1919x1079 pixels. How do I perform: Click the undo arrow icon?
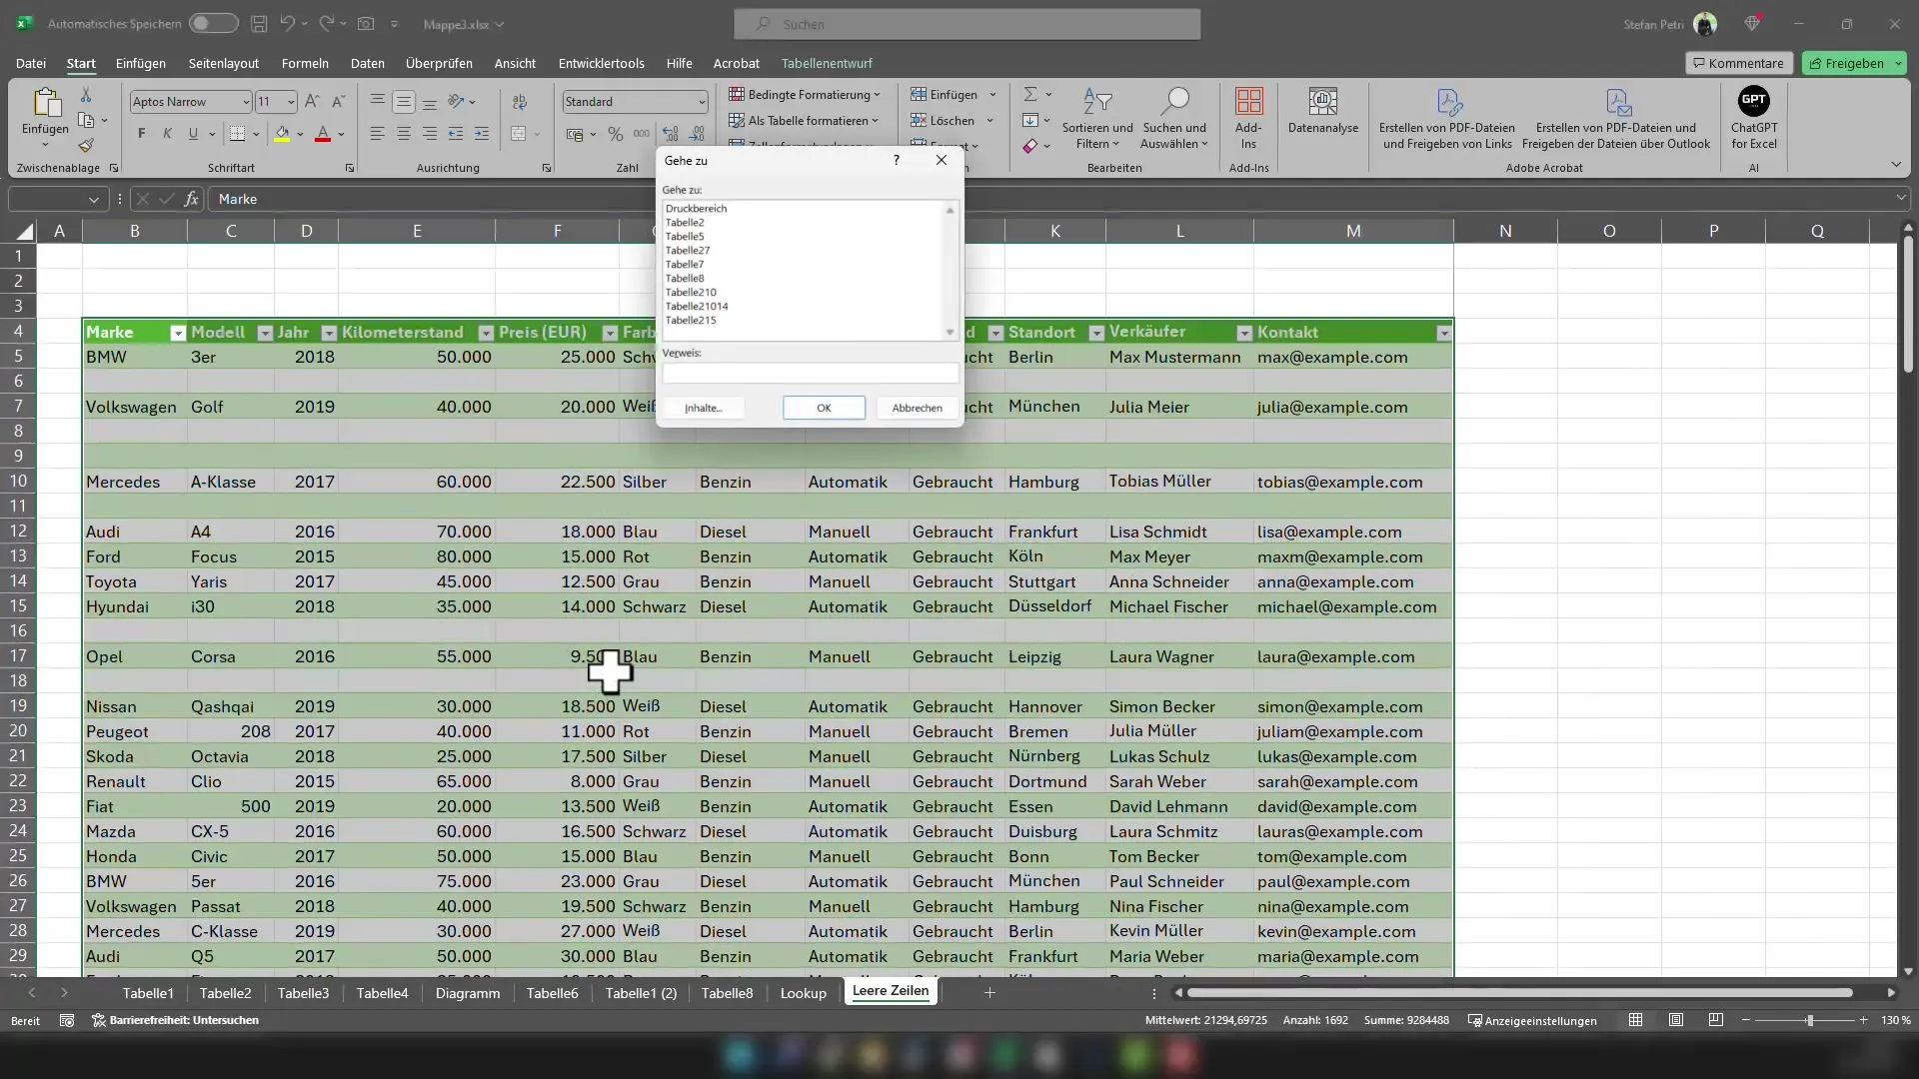point(288,23)
